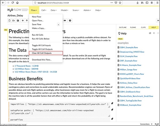Open the Model dropdown menu
This screenshot has height=126, width=160.
coord(65,10)
